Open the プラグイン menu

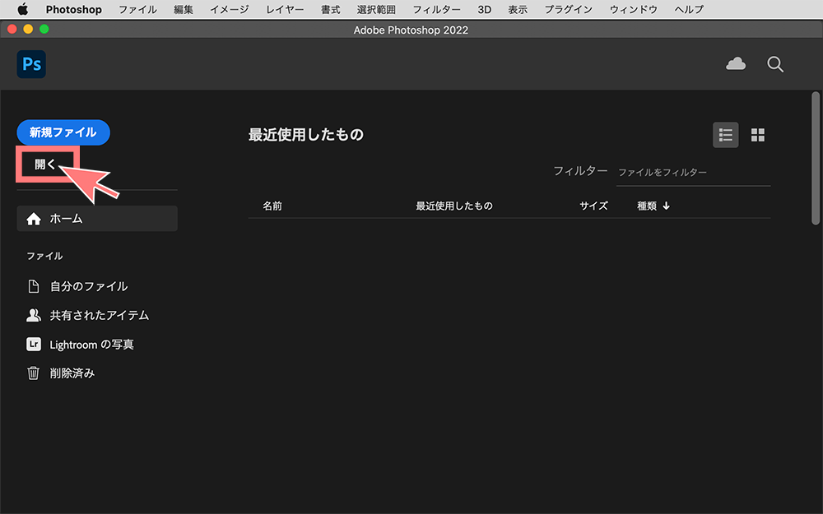[569, 9]
